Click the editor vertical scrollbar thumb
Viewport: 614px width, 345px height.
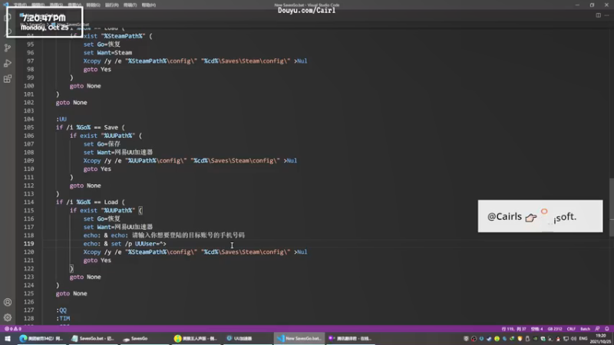coord(611,207)
